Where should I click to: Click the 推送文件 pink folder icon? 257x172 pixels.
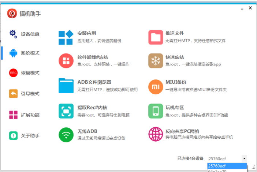pyautogui.click(x=156, y=37)
